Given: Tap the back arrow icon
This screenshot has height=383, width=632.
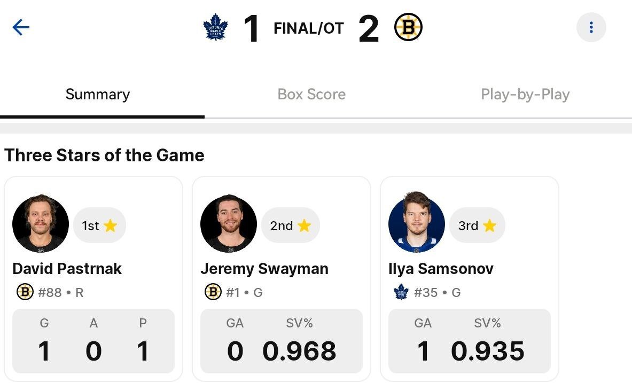Looking at the screenshot, I should point(21,27).
